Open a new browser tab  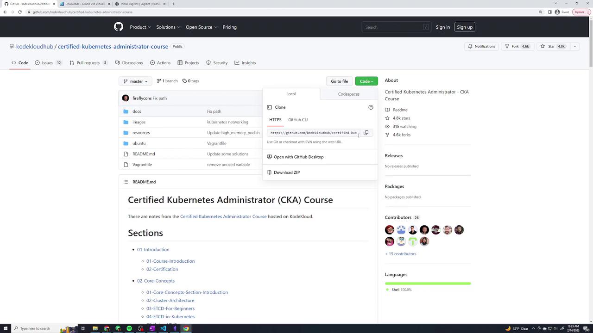tap(173, 4)
